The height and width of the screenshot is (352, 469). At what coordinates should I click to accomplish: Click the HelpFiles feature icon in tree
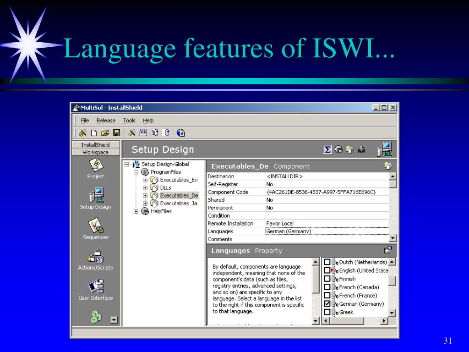point(145,211)
